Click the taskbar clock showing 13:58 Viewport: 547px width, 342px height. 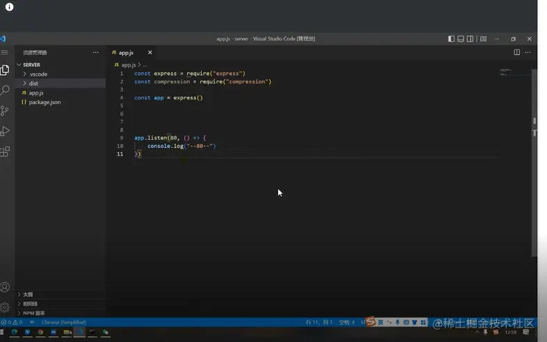[511, 332]
